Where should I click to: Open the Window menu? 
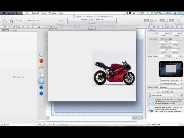click(x=52, y=13)
